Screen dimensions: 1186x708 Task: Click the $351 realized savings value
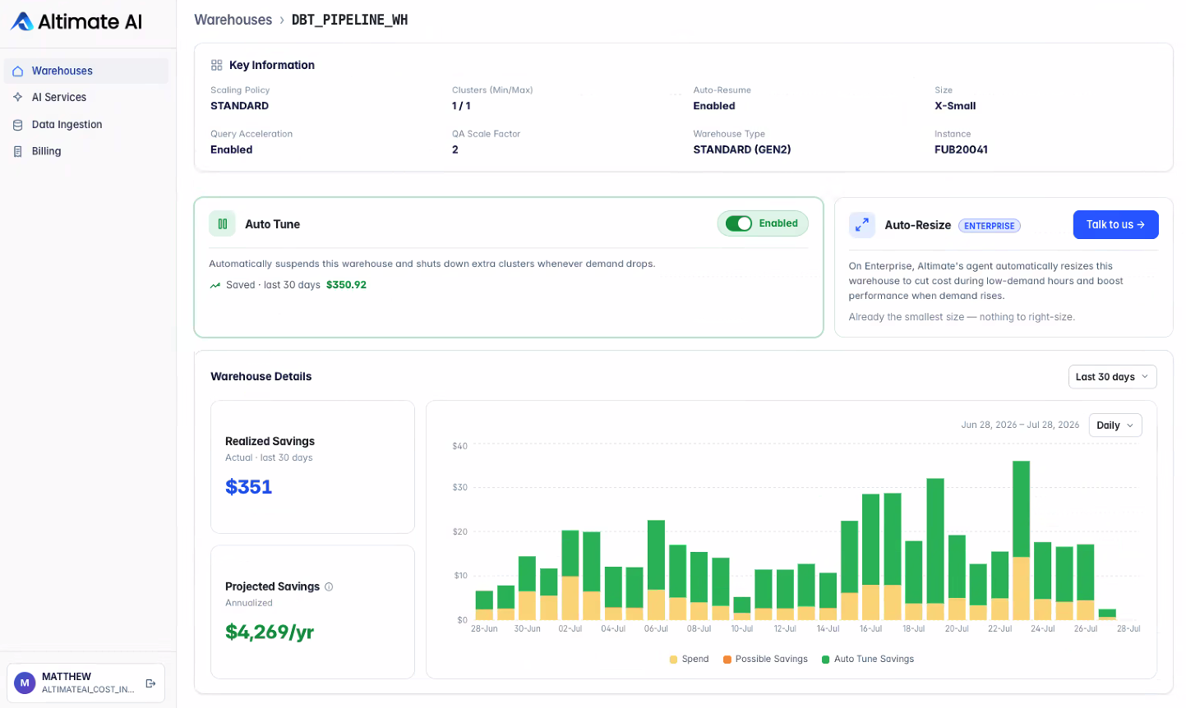pos(248,487)
